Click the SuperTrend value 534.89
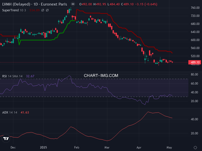 click(35, 10)
